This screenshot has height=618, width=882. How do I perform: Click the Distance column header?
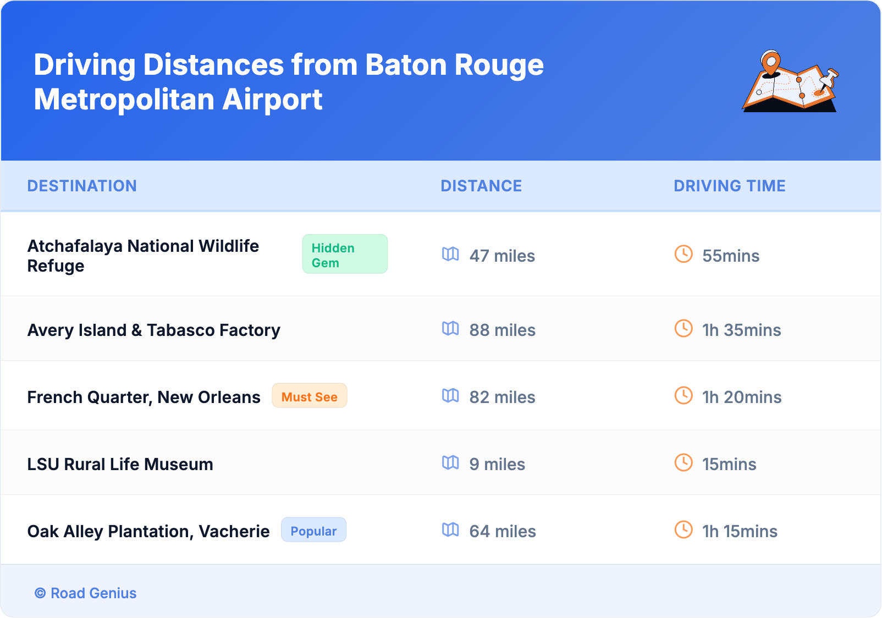481,186
